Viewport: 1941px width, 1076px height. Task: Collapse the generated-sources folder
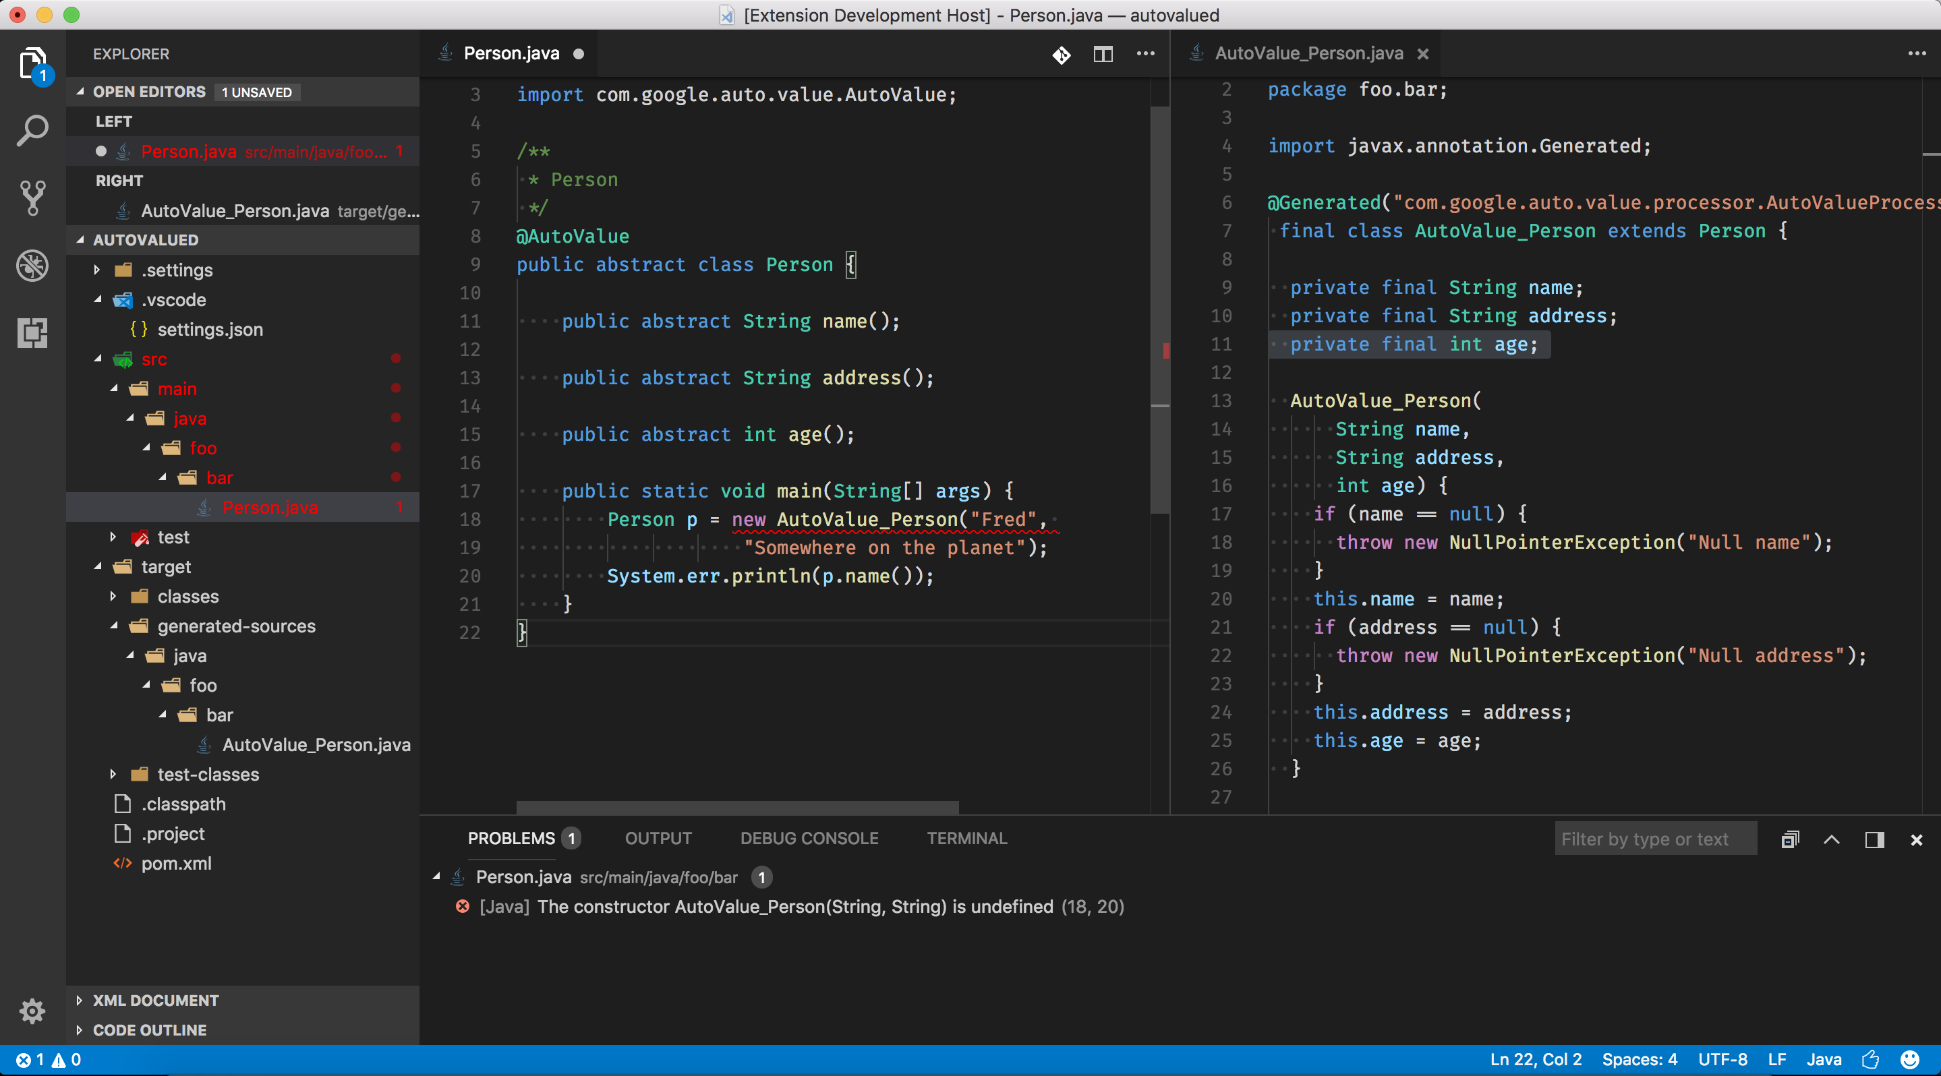click(x=113, y=626)
